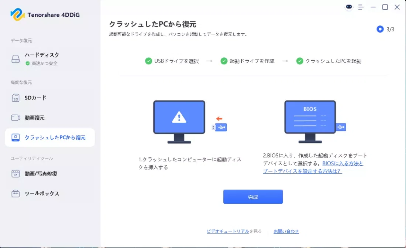Click the 完成 button
This screenshot has height=248, width=406.
coord(253,197)
